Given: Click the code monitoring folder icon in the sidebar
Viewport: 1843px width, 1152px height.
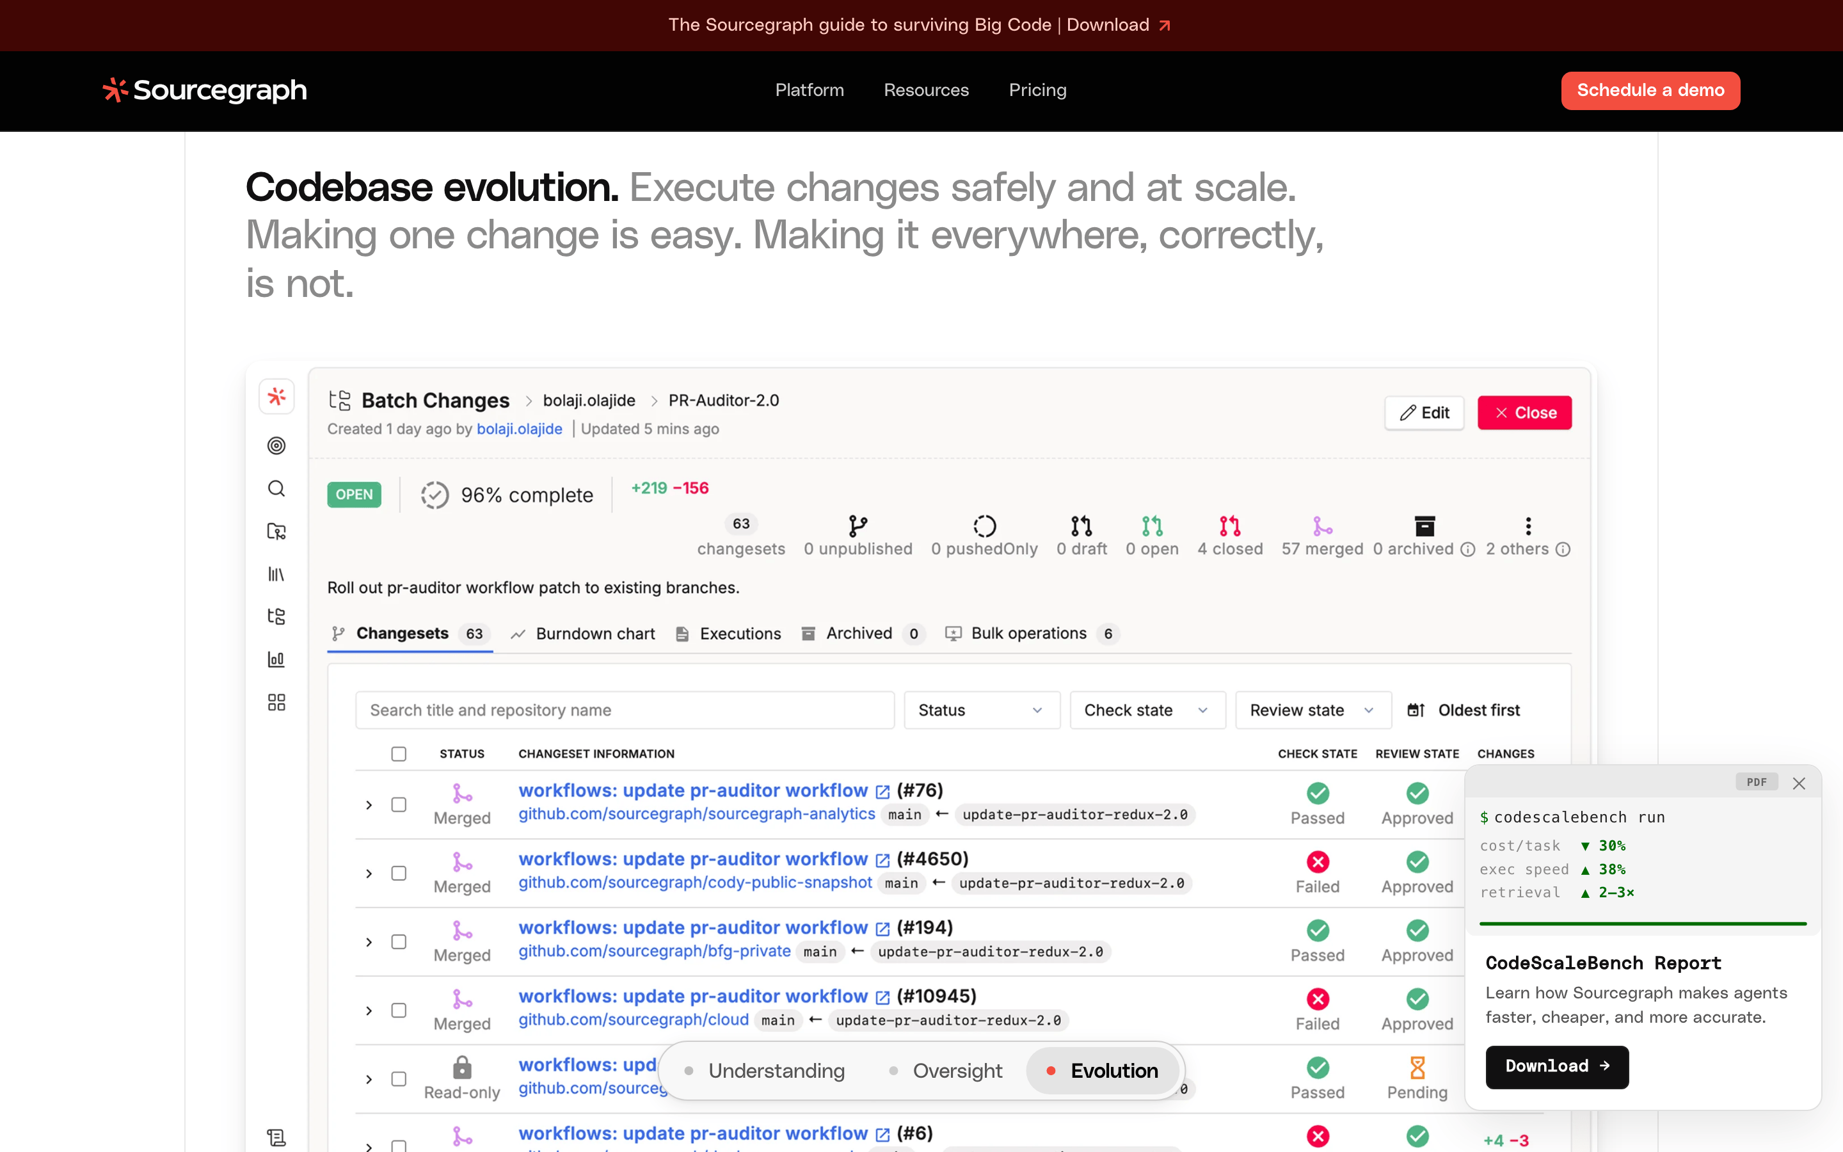Looking at the screenshot, I should pyautogui.click(x=276, y=531).
